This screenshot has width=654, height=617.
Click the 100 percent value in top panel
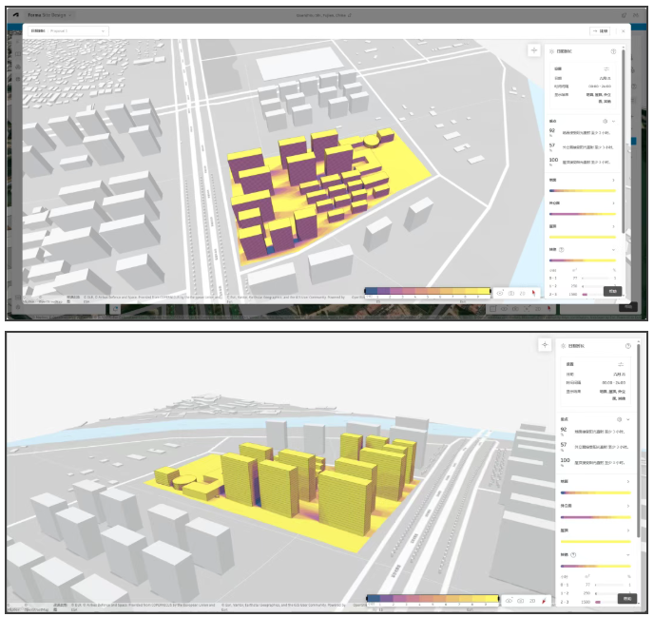(x=553, y=160)
